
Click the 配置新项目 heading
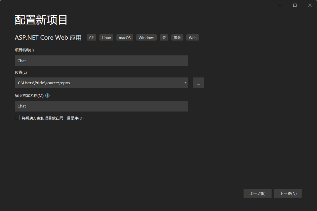pyautogui.click(x=41, y=20)
